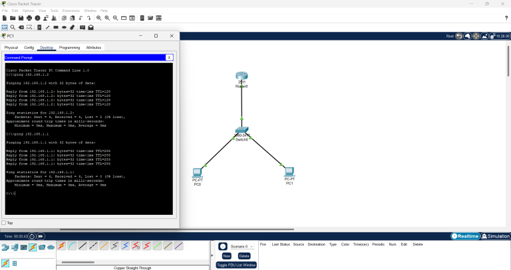Screen dimensions: 511x270
Task: Print using the printer toolbar icon
Action: click(x=29, y=18)
